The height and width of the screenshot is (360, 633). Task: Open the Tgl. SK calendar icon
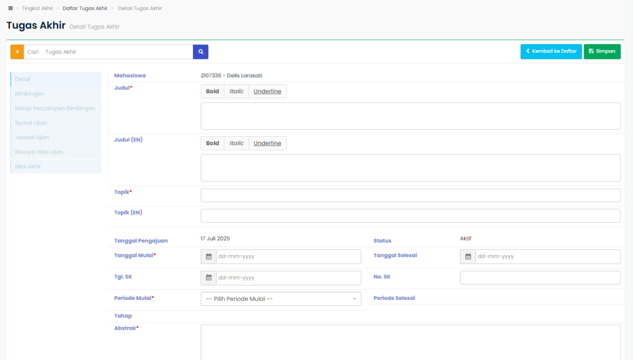[x=208, y=278]
